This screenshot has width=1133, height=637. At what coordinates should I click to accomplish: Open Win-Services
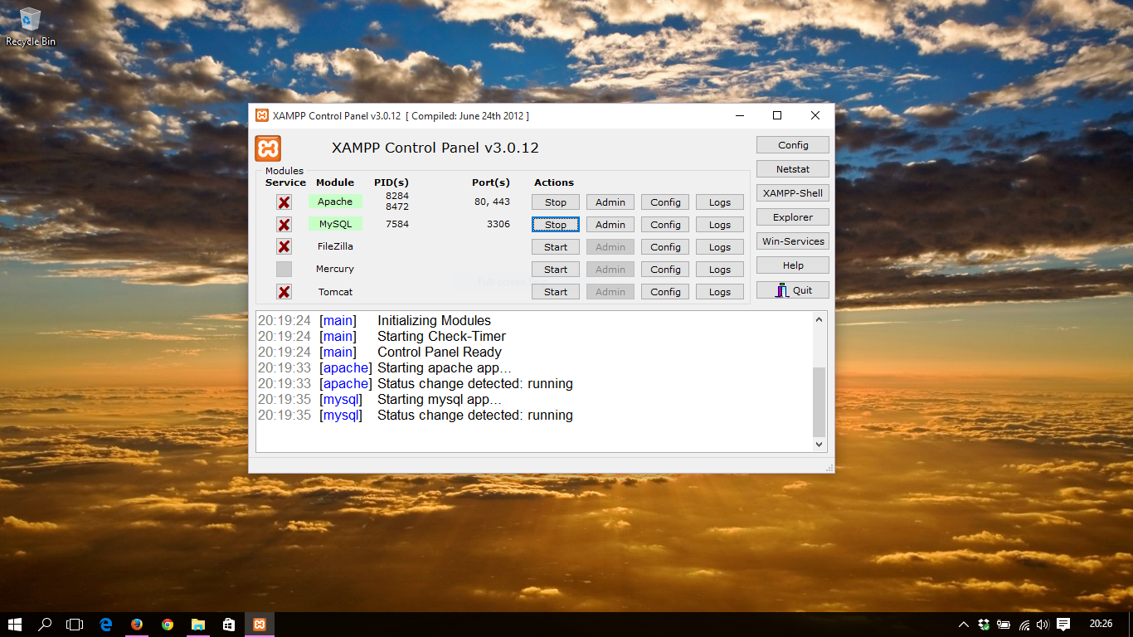[793, 241]
